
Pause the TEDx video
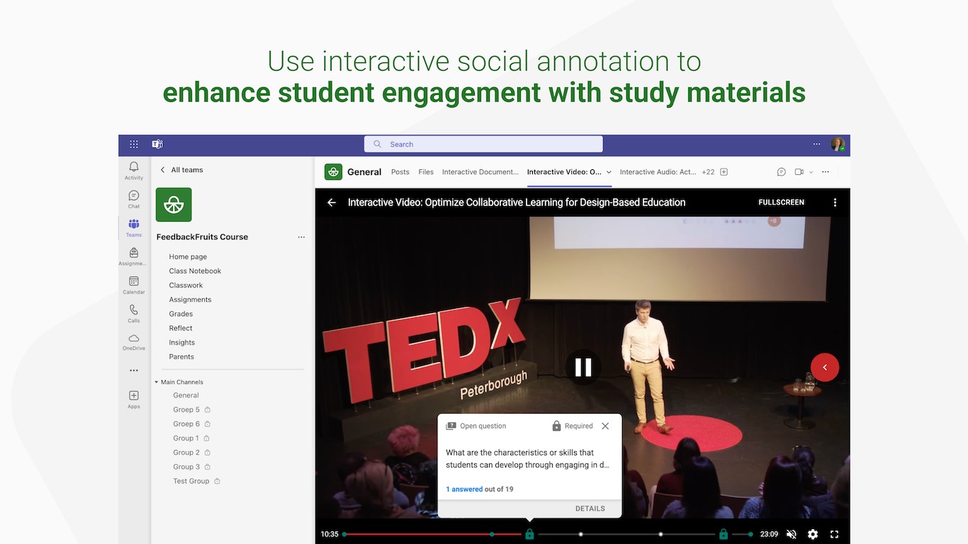coord(583,367)
